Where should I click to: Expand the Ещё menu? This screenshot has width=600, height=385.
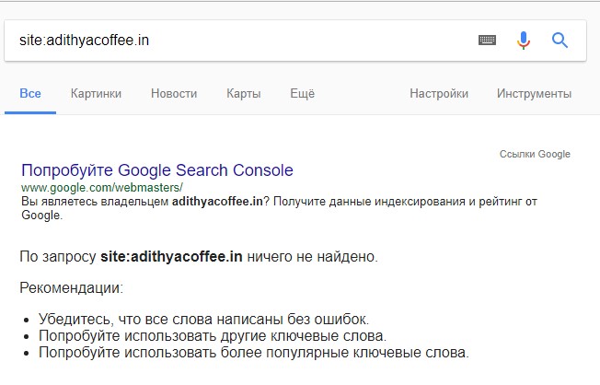click(x=302, y=94)
